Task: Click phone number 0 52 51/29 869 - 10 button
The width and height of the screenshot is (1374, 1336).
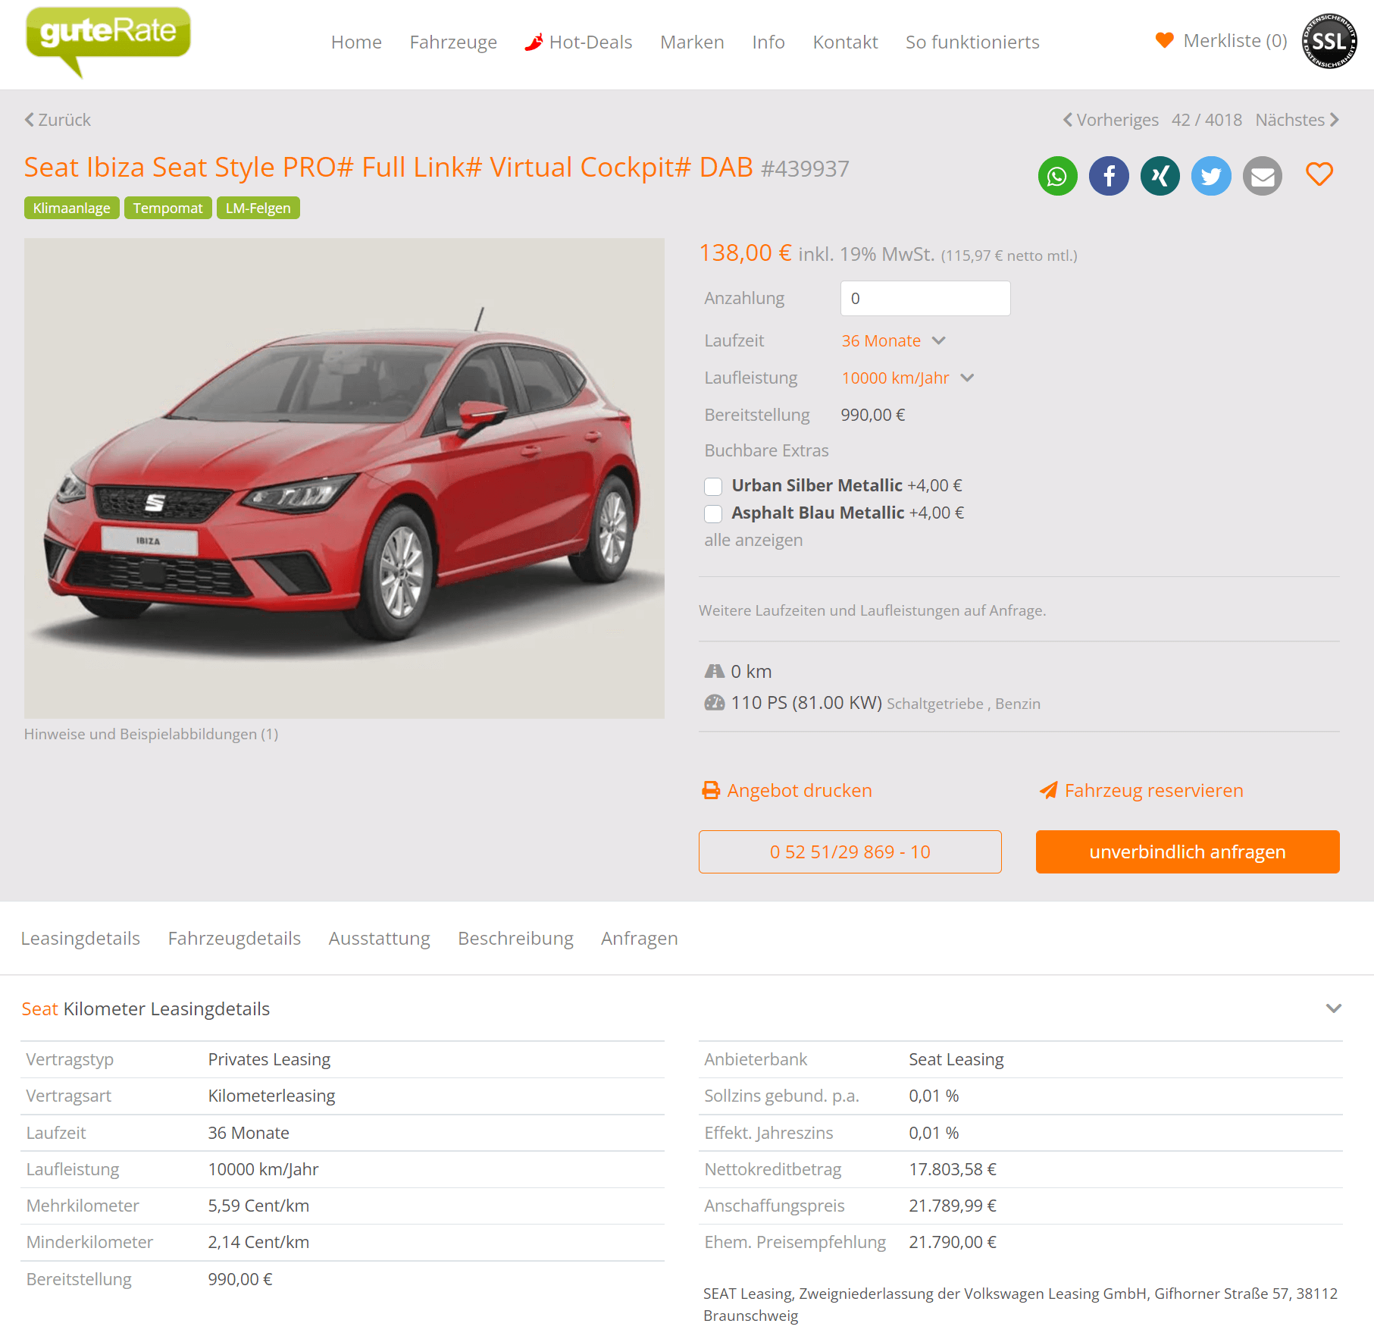Action: point(850,852)
